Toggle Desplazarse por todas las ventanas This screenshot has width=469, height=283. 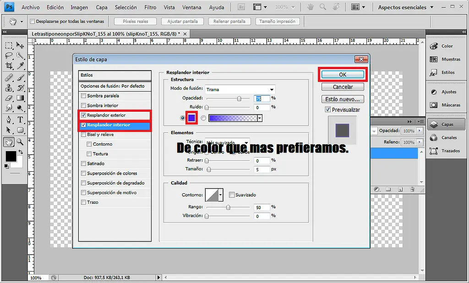click(33, 21)
